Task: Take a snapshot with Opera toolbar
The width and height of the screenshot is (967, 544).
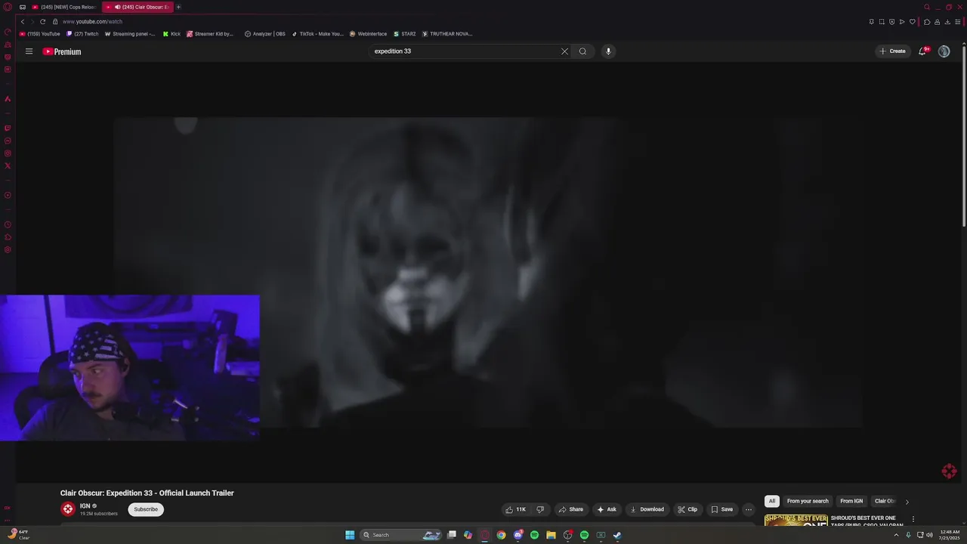Action: coord(882,21)
